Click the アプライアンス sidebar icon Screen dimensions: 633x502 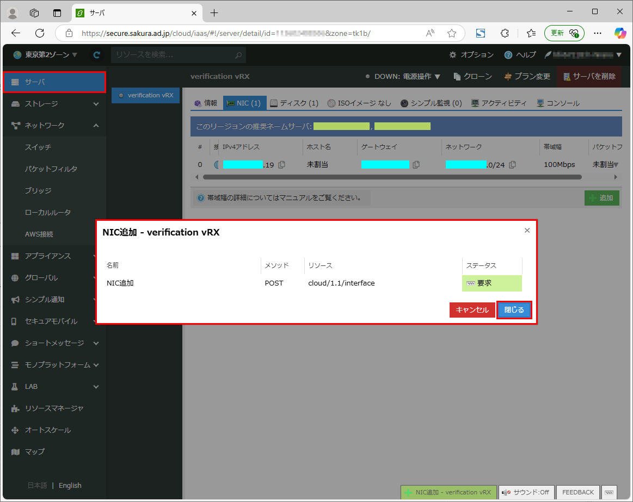pos(15,256)
